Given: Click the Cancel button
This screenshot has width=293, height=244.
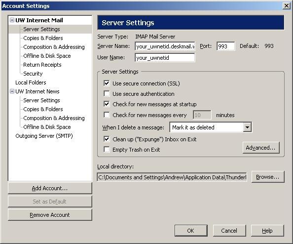Looking at the screenshot, I should coord(229,231).
